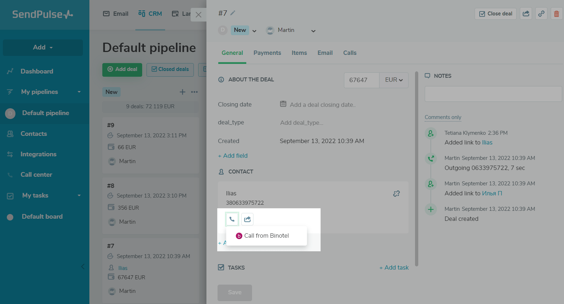Expand the Martin assignee dropdown
Viewport: 564px width, 304px height.
point(313,31)
